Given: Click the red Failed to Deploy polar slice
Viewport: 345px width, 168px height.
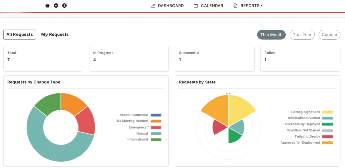Looking at the screenshot, I should (x=219, y=127).
